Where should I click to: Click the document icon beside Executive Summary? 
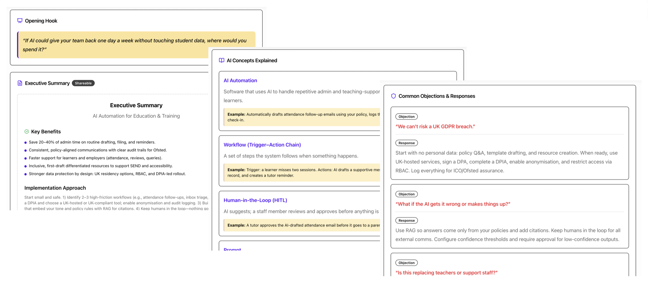pyautogui.click(x=20, y=83)
